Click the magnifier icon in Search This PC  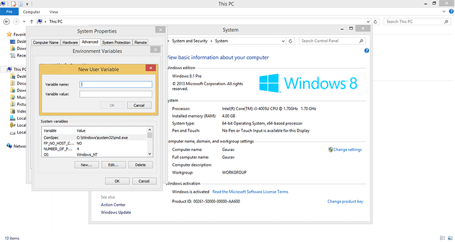point(446,22)
